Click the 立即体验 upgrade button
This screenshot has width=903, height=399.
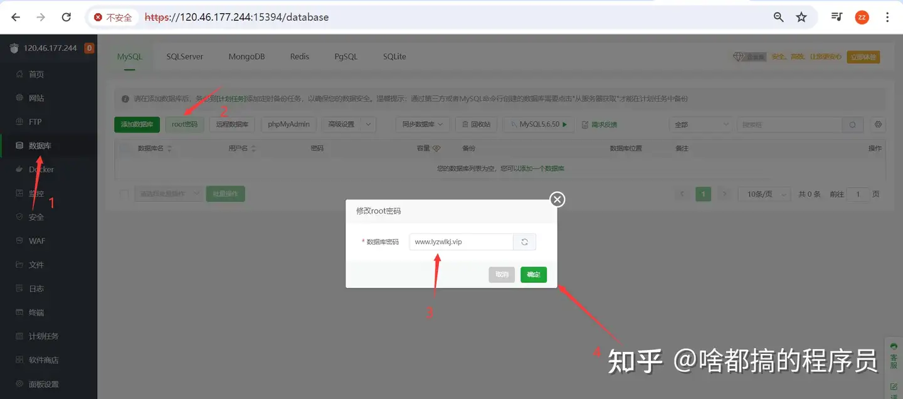pos(863,57)
